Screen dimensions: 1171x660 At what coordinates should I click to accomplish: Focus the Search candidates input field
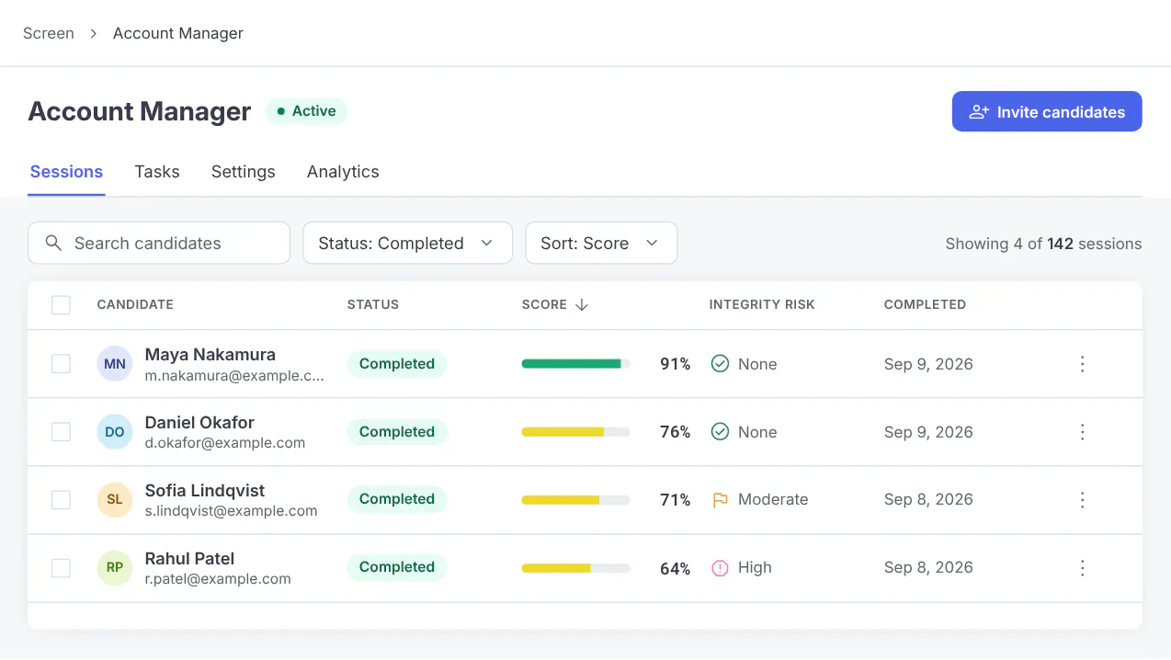point(159,243)
